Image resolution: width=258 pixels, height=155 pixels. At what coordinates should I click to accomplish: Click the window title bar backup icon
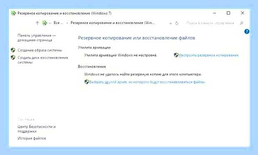[x=13, y=13]
